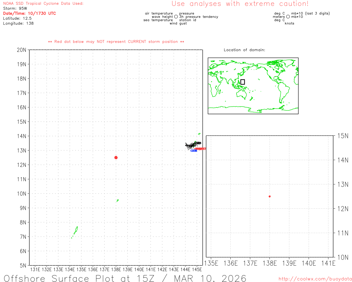Click the "5N" latitude axis label
Viewport: 352px width, 282px height.
tap(23, 265)
